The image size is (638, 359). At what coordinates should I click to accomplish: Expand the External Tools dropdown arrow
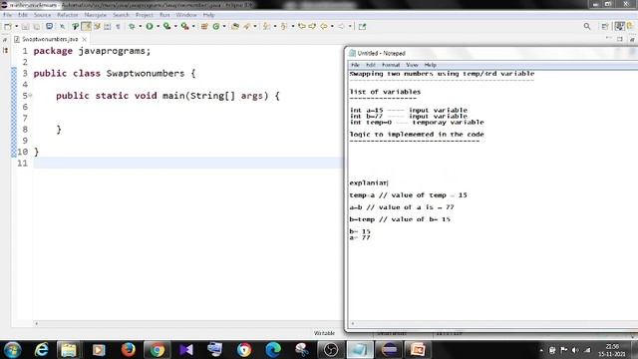193,27
